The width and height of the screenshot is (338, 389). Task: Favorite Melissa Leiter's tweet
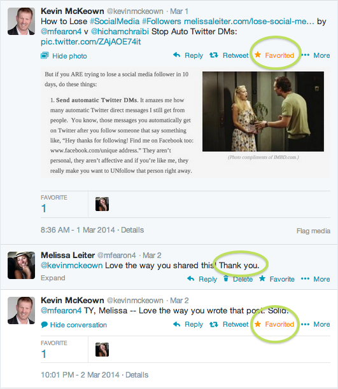[282, 279]
